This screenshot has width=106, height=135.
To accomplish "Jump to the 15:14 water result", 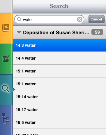I will coord(59,97).
